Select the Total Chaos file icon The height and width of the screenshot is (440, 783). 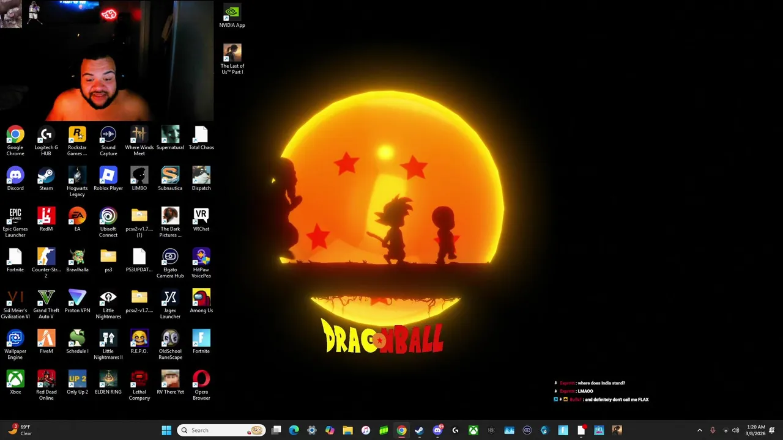tap(201, 138)
